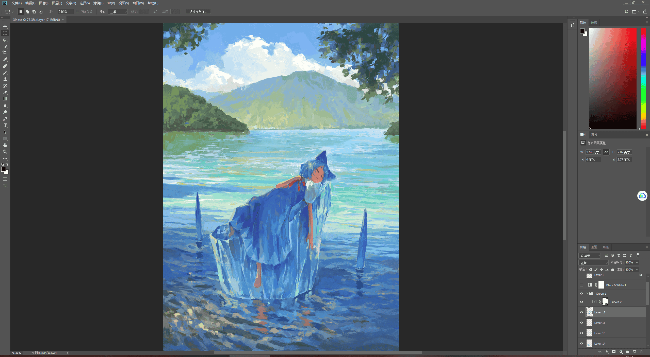Screen dimensions: 650x357
Task: Select the Eyedropper tool
Action: (5, 59)
